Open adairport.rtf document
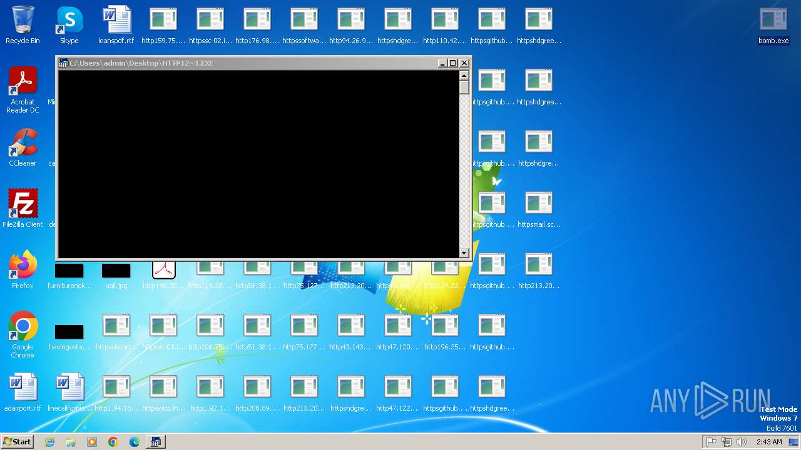 [23, 392]
